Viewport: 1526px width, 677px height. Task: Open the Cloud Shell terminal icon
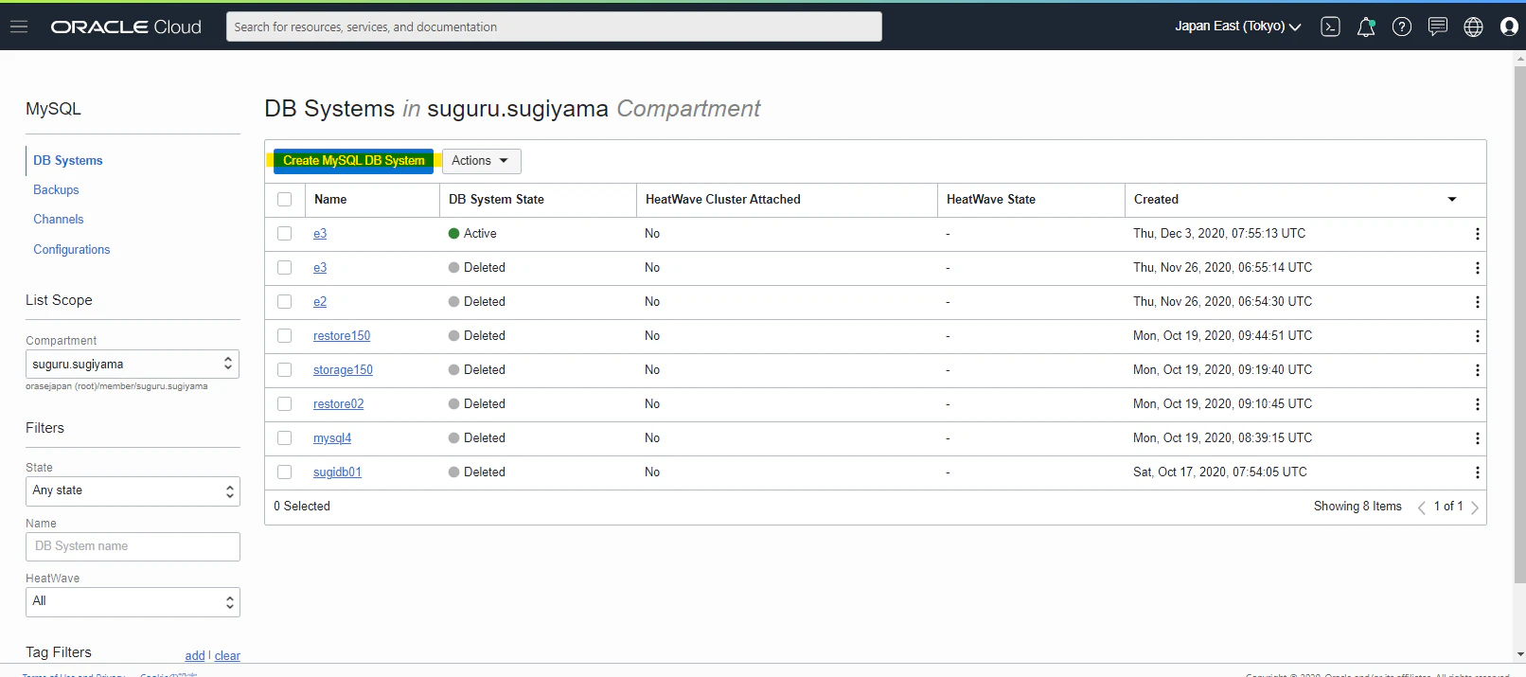tap(1330, 27)
